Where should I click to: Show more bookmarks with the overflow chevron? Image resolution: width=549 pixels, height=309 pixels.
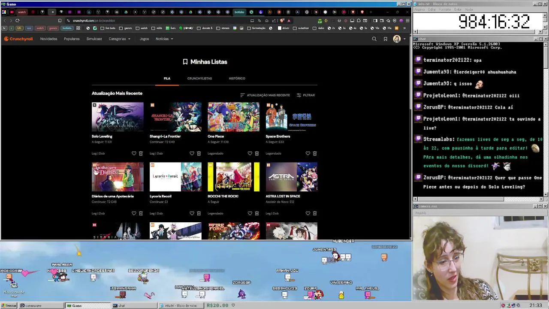[404, 28]
